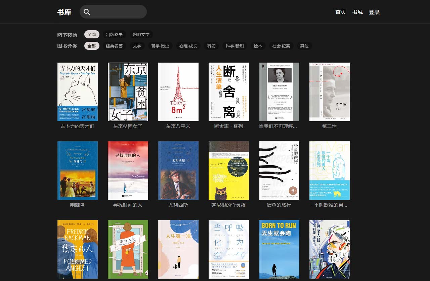Click the title text 吉卜力的天才们

tap(78, 126)
